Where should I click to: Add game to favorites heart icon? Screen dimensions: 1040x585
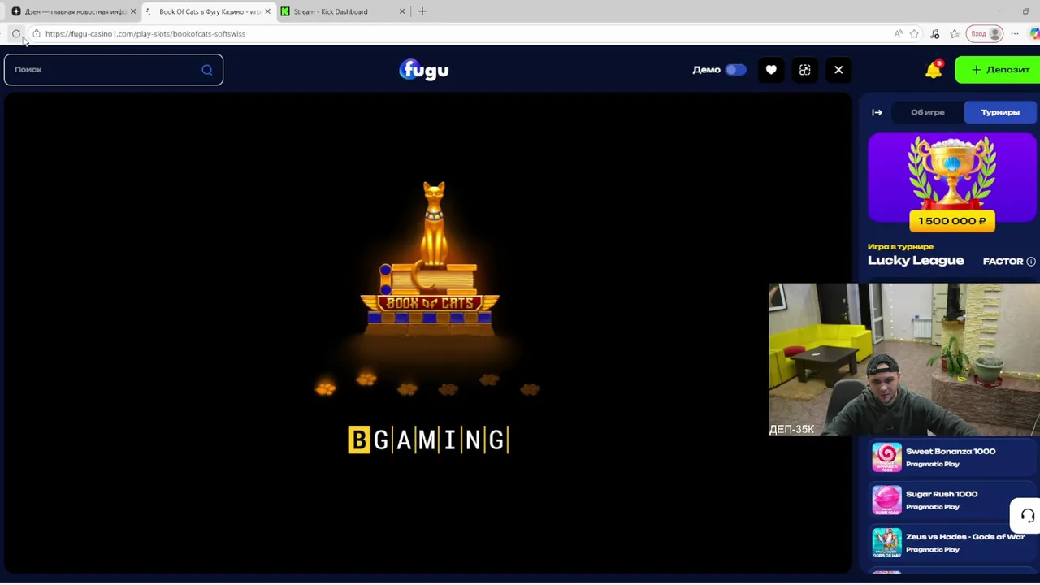point(771,70)
